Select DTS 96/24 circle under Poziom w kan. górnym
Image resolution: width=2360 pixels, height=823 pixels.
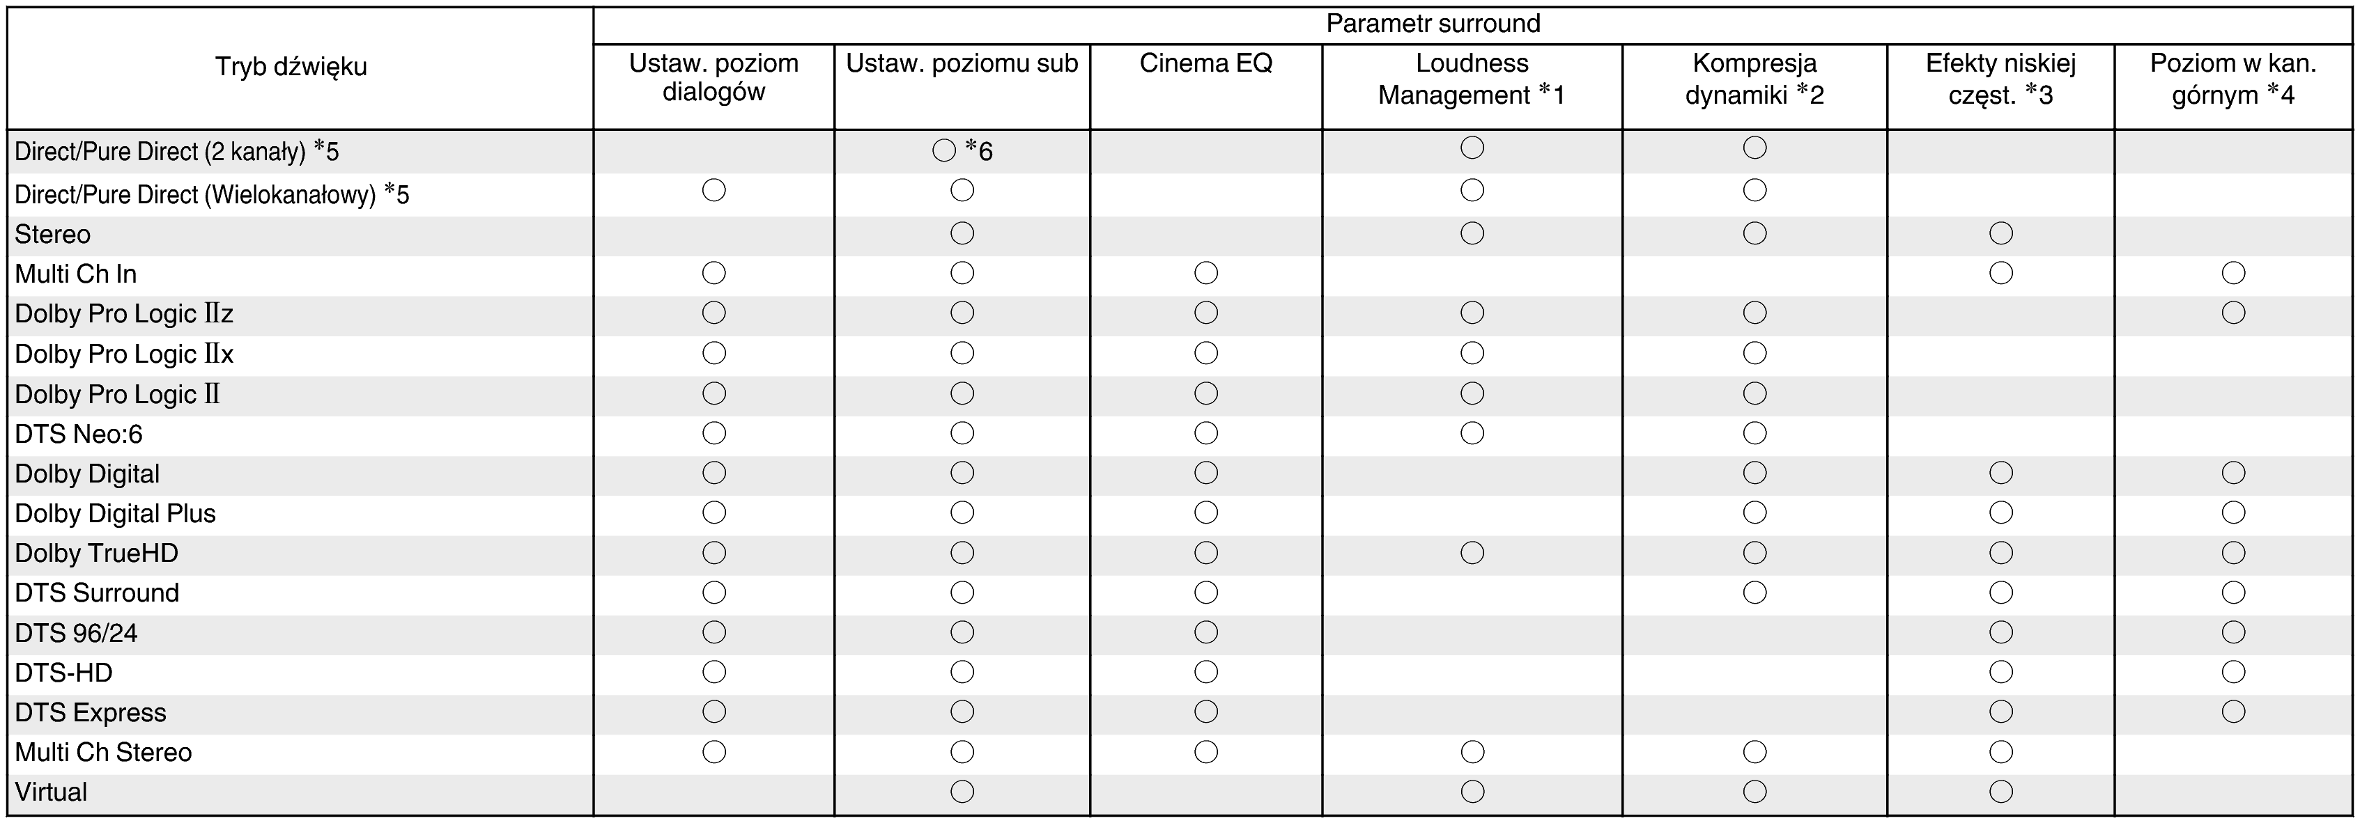(x=2234, y=633)
